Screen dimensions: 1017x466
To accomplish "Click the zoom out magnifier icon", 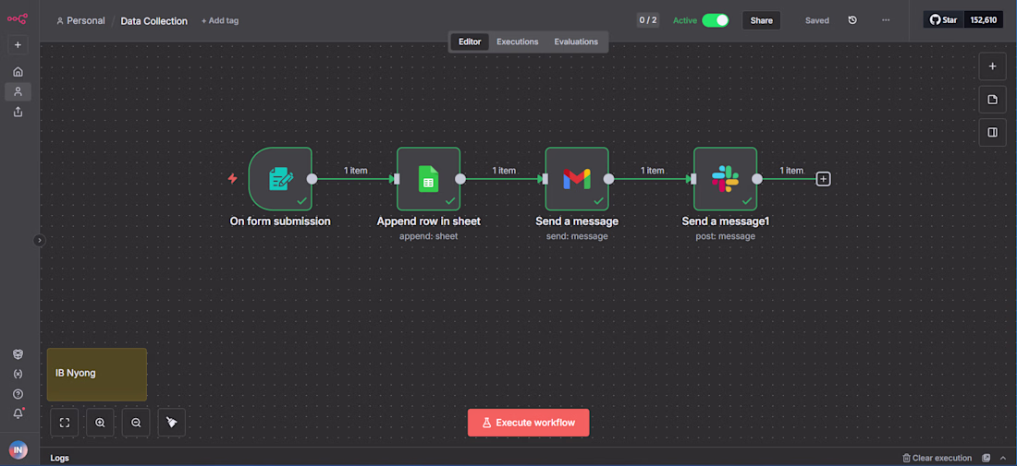I will click(x=136, y=422).
